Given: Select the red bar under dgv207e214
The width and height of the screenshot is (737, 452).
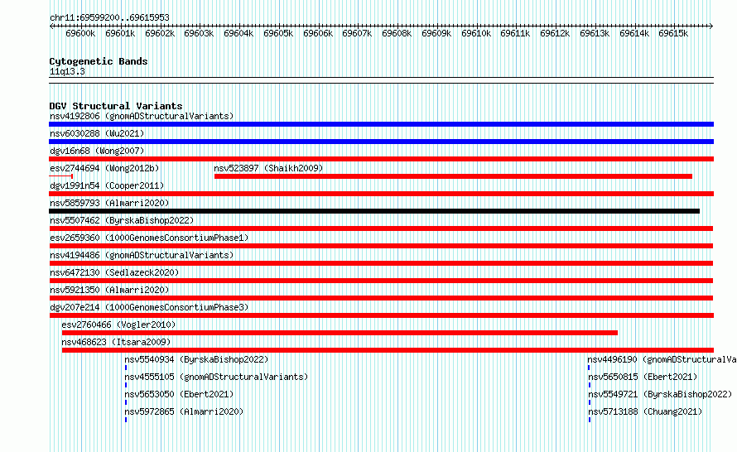Looking at the screenshot, I should [381, 315].
